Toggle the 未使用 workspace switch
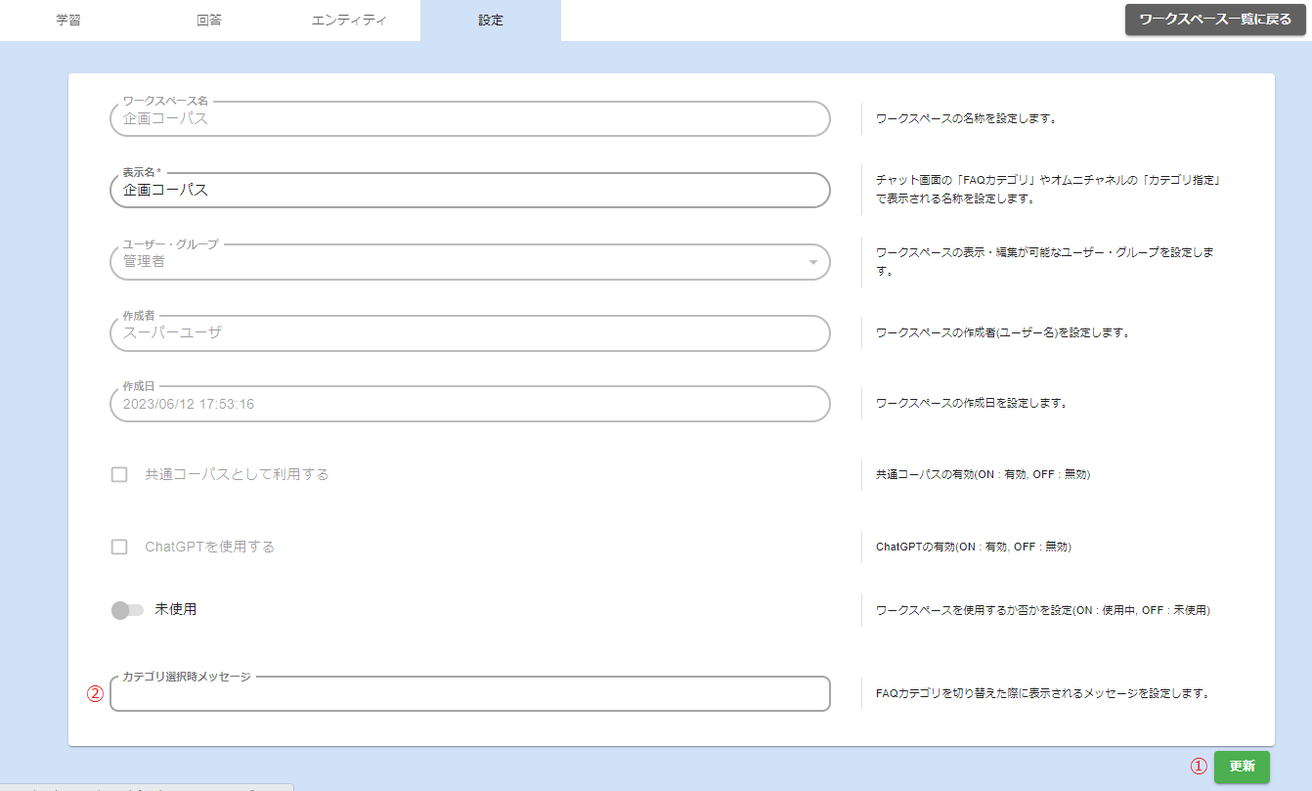The image size is (1312, 791). click(x=127, y=610)
